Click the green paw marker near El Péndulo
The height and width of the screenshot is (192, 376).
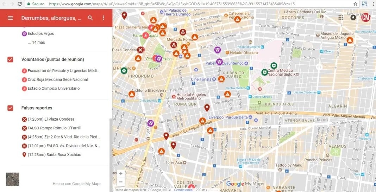coord(124,70)
